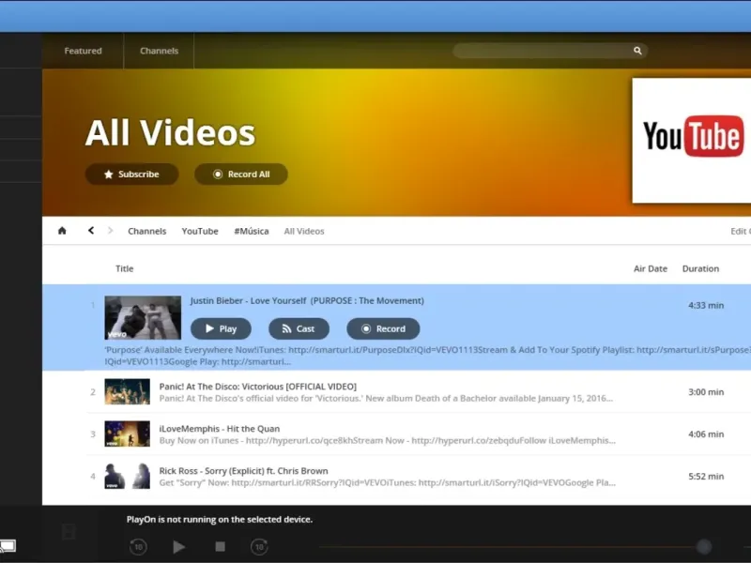Click the Record All button

pyautogui.click(x=241, y=175)
